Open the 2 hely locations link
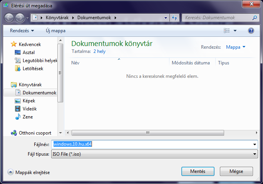263x184 pixels. point(99,51)
